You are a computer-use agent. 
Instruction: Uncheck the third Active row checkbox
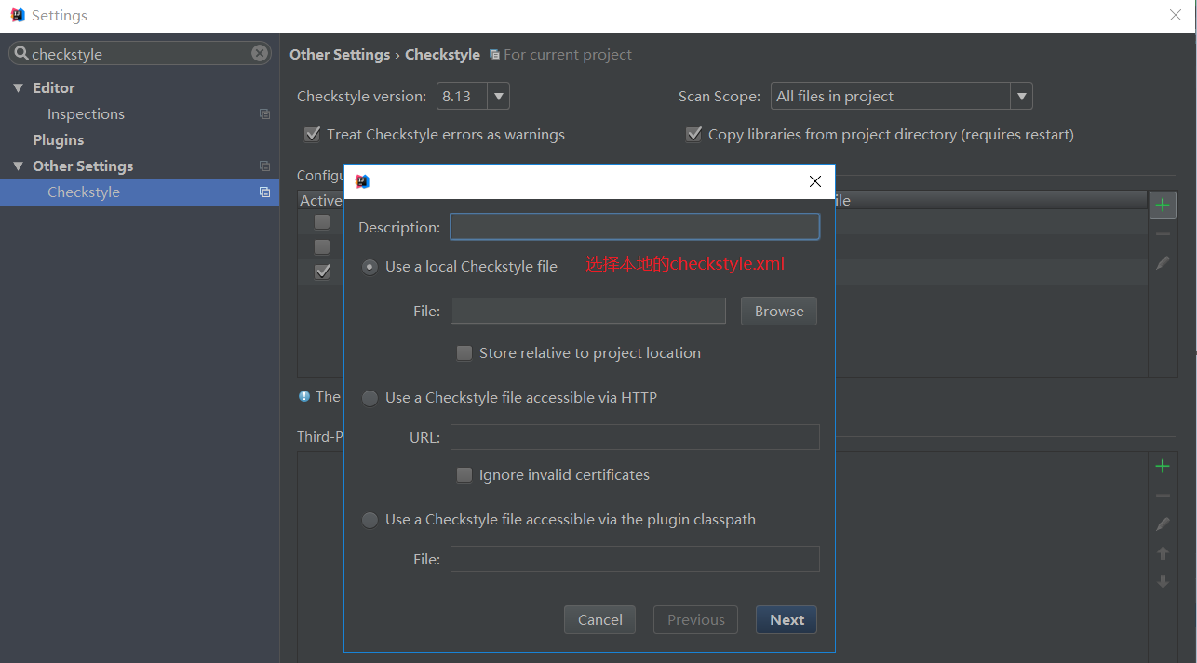click(322, 272)
